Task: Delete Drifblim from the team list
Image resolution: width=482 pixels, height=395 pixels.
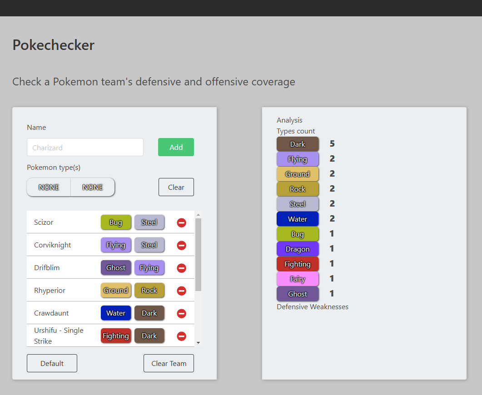Action: coord(181,268)
